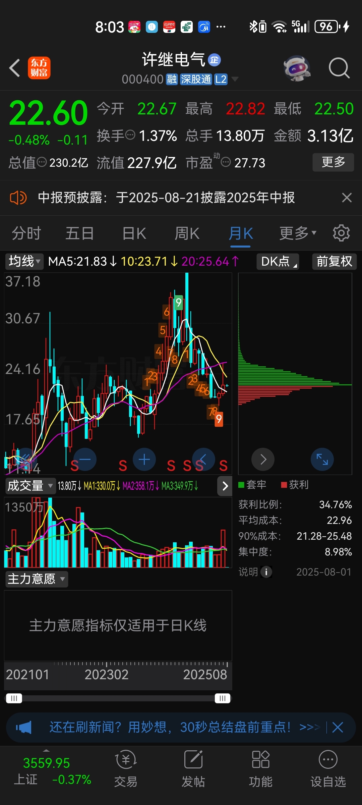
Task: Tap the robot assistant avatar
Action: point(297,68)
